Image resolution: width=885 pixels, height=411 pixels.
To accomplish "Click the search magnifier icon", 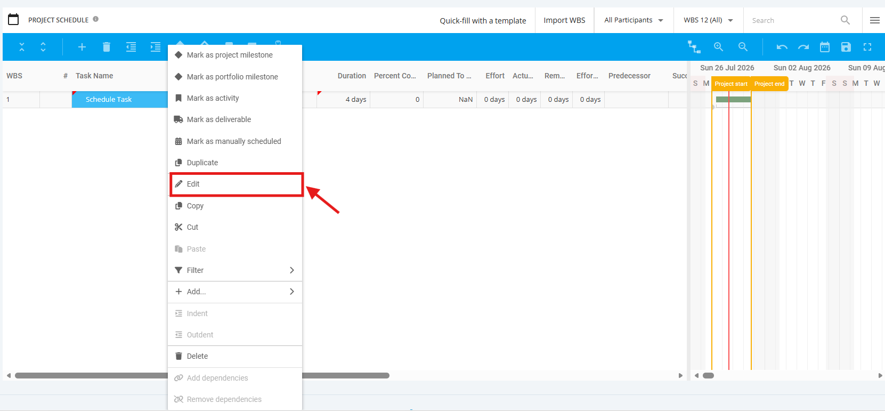I will (x=845, y=20).
